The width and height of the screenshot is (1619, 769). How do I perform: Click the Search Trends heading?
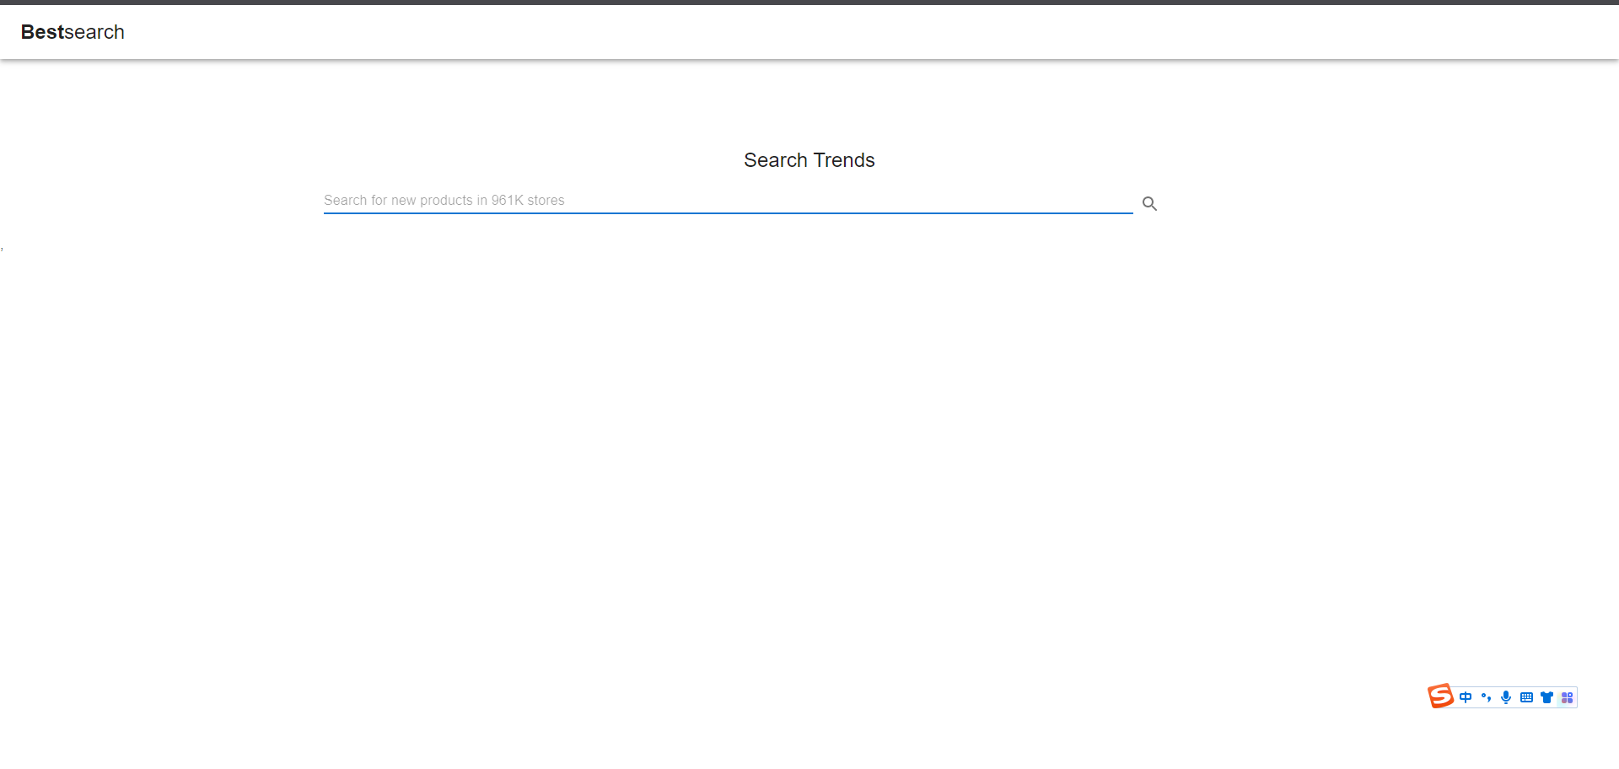point(809,159)
